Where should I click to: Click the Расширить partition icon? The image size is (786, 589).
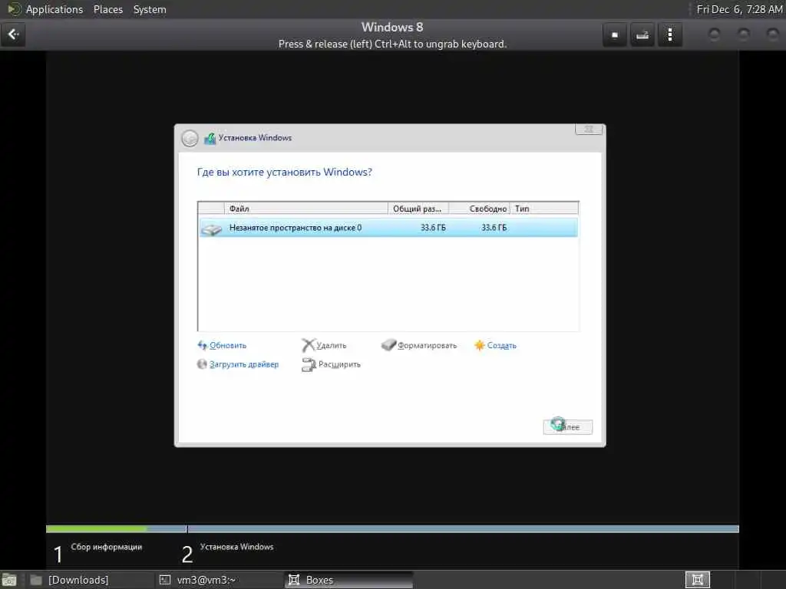(x=309, y=364)
